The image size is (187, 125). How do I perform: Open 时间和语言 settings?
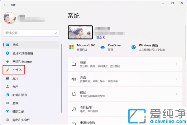click(20, 95)
